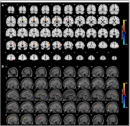
Task: Click panel A "Sum absolute z value" axis label
Action: click(x=122, y=32)
